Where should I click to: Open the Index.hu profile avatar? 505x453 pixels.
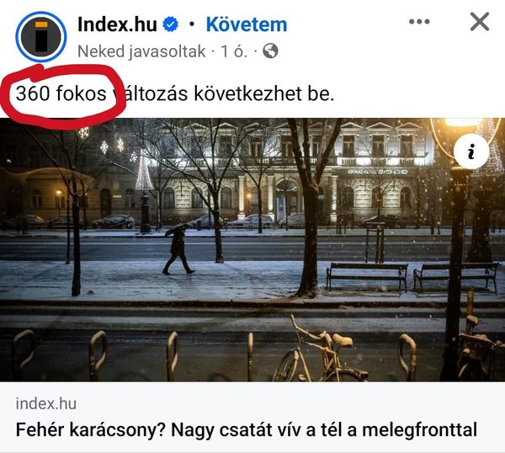point(41,36)
